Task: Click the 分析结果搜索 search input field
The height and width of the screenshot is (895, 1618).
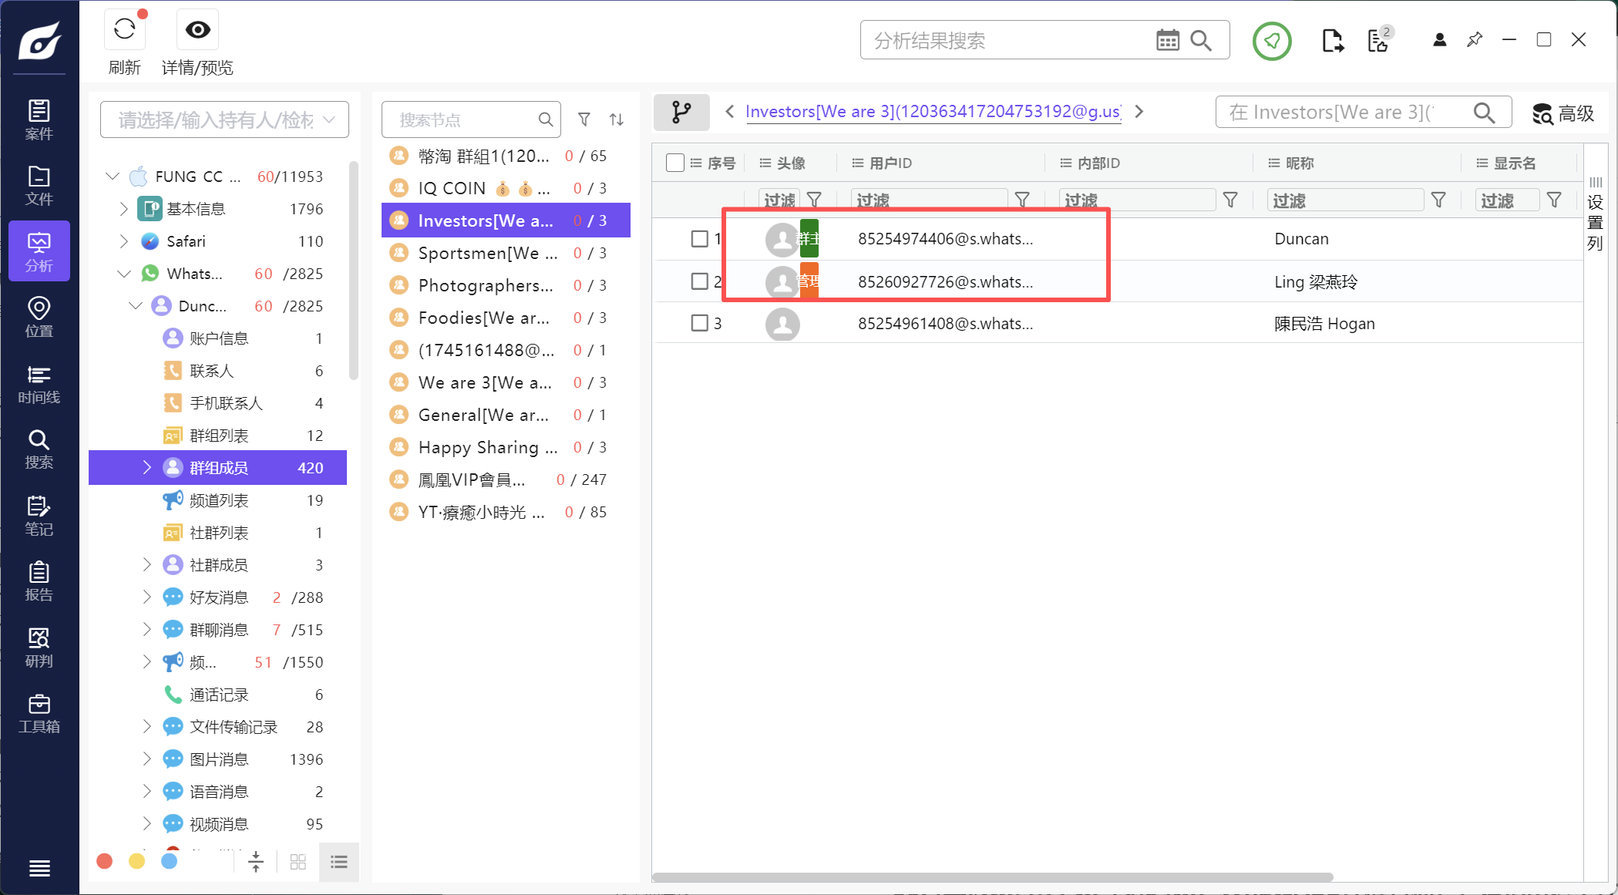Action: point(1002,41)
